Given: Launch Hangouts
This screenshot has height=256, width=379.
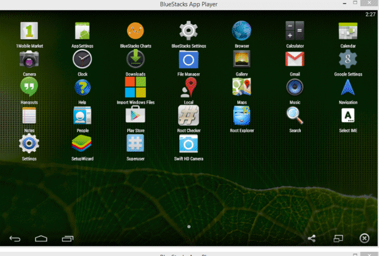Looking at the screenshot, I should [x=29, y=87].
